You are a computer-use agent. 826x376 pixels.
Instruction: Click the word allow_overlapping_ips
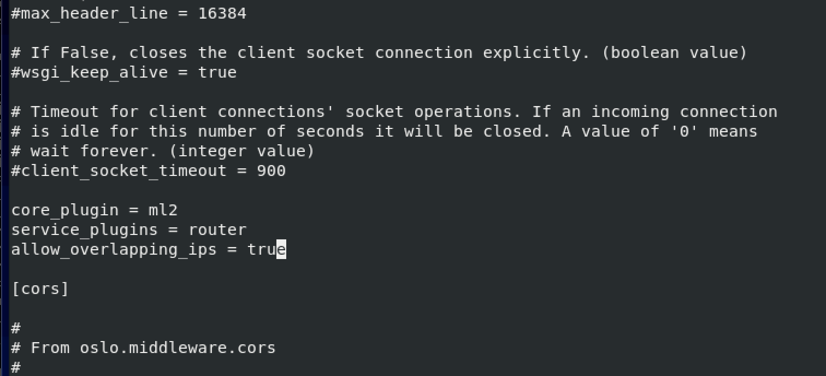pos(114,250)
